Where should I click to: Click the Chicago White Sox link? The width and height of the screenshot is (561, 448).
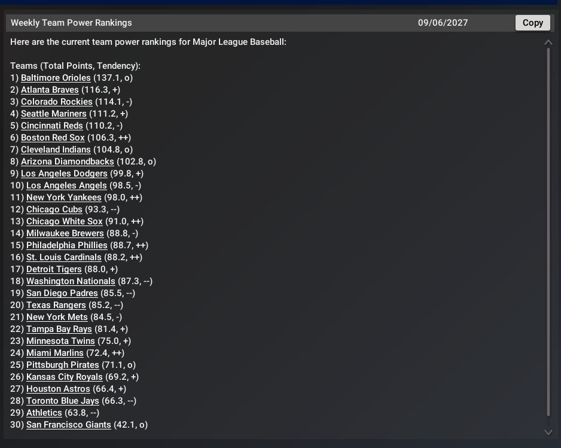[65, 221]
